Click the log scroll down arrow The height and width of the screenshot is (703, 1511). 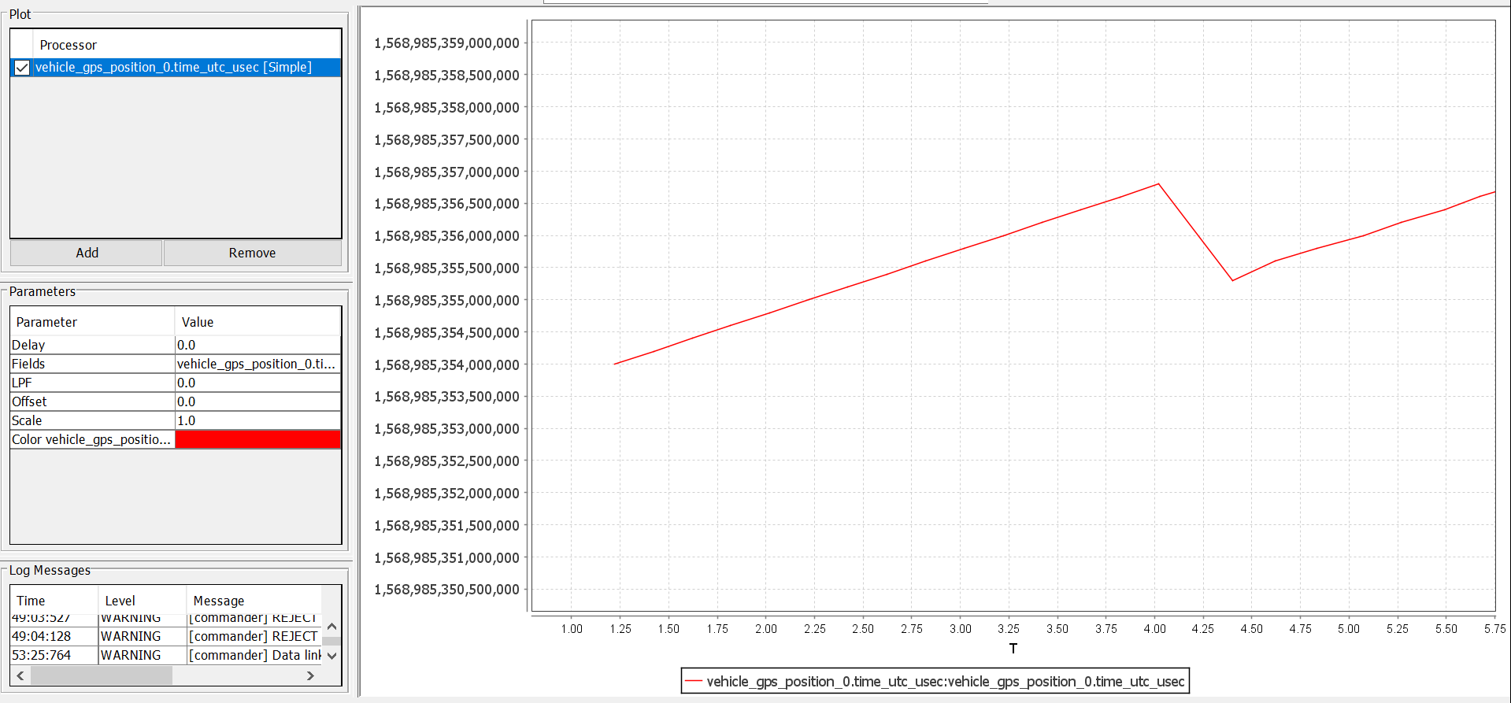(x=331, y=656)
